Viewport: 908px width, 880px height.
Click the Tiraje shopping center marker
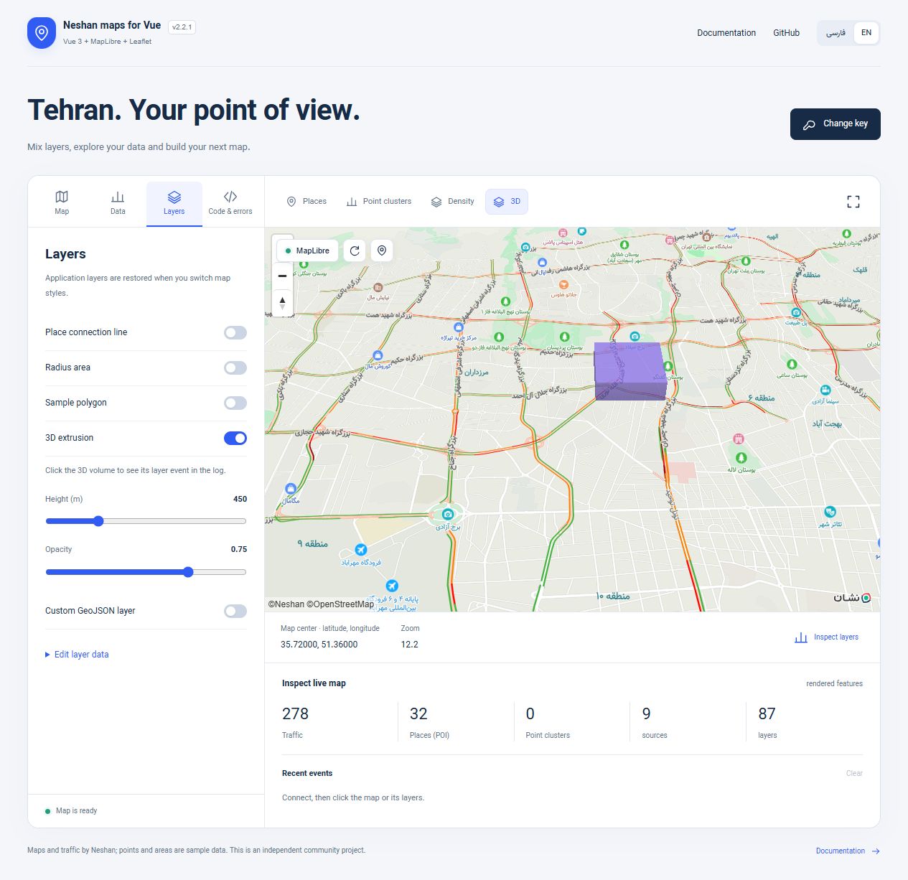459,327
